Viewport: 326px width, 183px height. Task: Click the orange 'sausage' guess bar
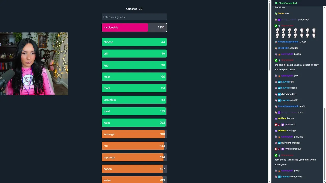point(134,134)
